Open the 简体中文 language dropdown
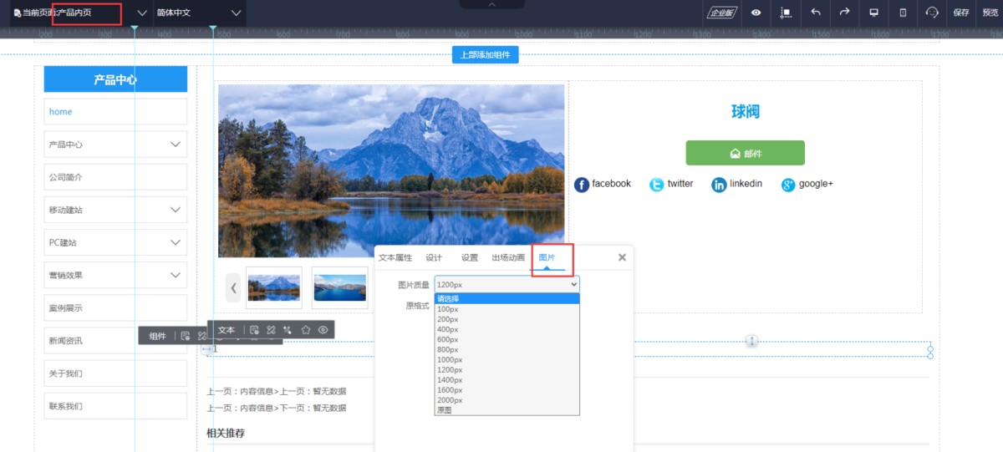Viewport: 1003px width, 452px height. 199,13
